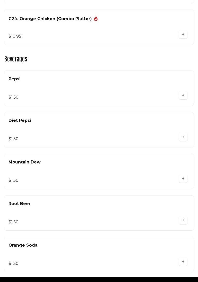The image size is (198, 282).
Task: Click the $1.50 price under Diet Pepsi
Action: click(13, 139)
